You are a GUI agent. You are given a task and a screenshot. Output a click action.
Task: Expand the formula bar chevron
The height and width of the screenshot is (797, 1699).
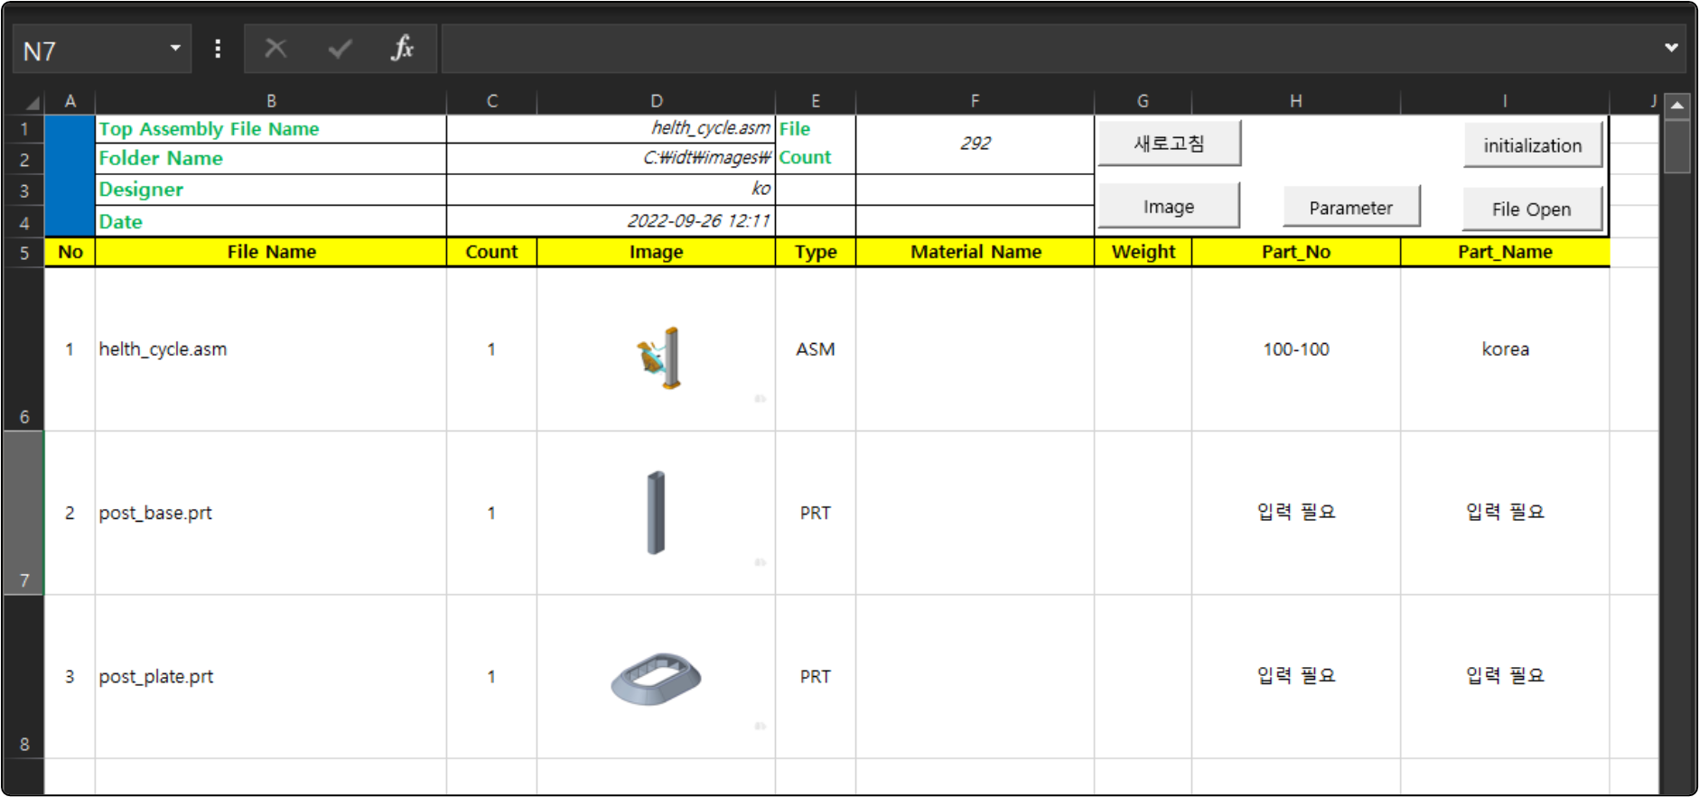coord(1671,47)
